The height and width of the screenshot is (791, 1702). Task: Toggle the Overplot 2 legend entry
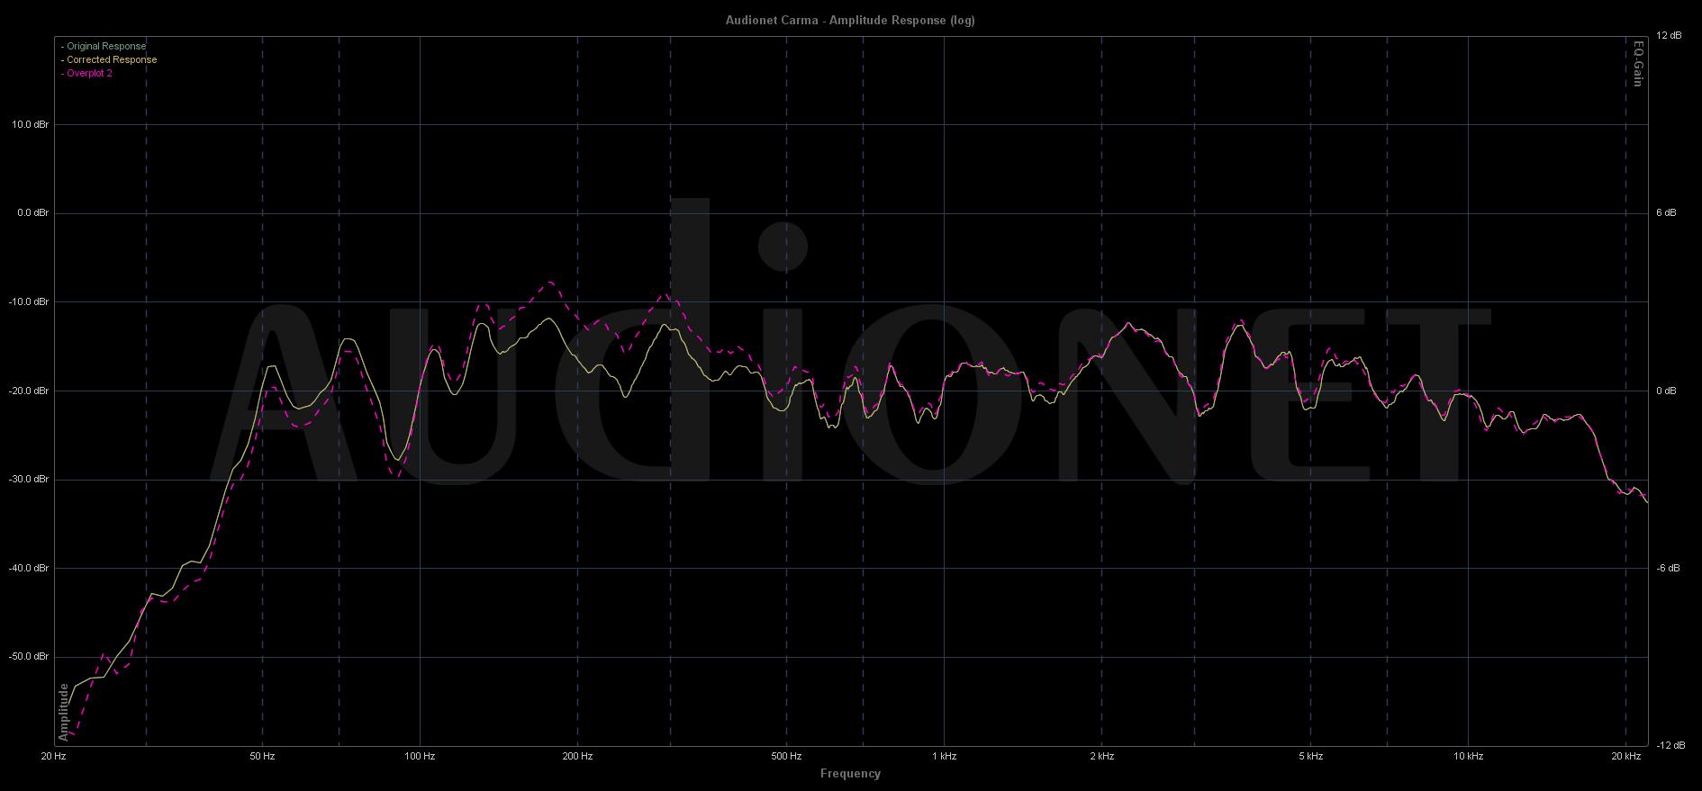[x=88, y=73]
